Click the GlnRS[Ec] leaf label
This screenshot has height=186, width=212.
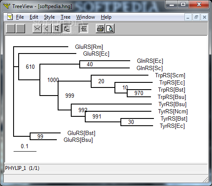click(150, 61)
